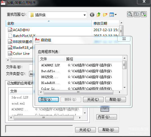Click startup list scrollbar up arrow

click(125, 58)
